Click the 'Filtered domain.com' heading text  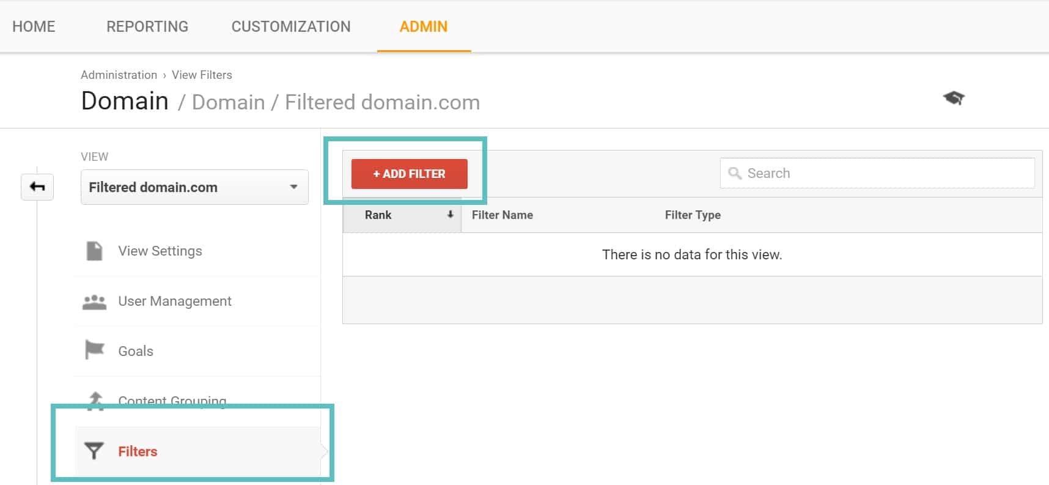pos(383,102)
